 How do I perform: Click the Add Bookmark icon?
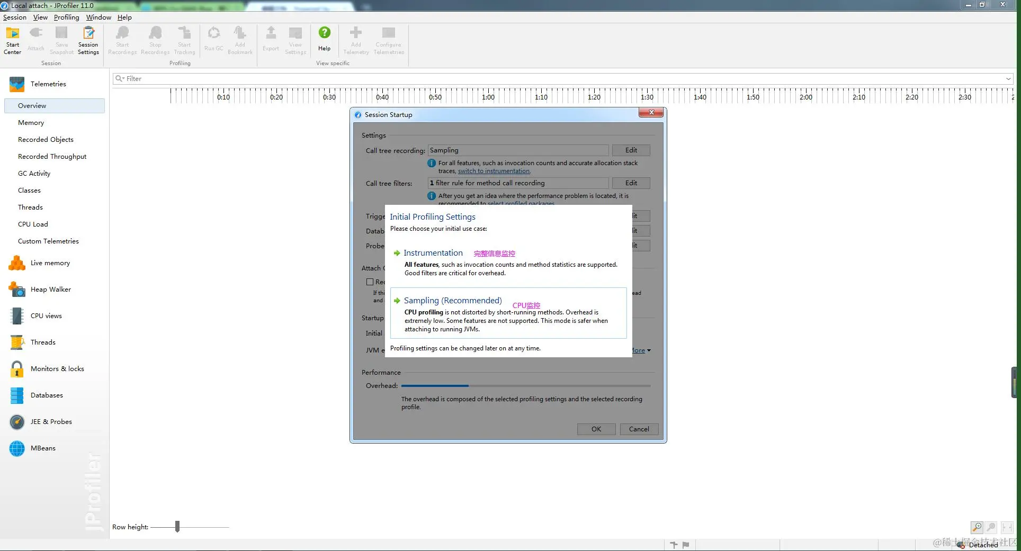coord(240,40)
